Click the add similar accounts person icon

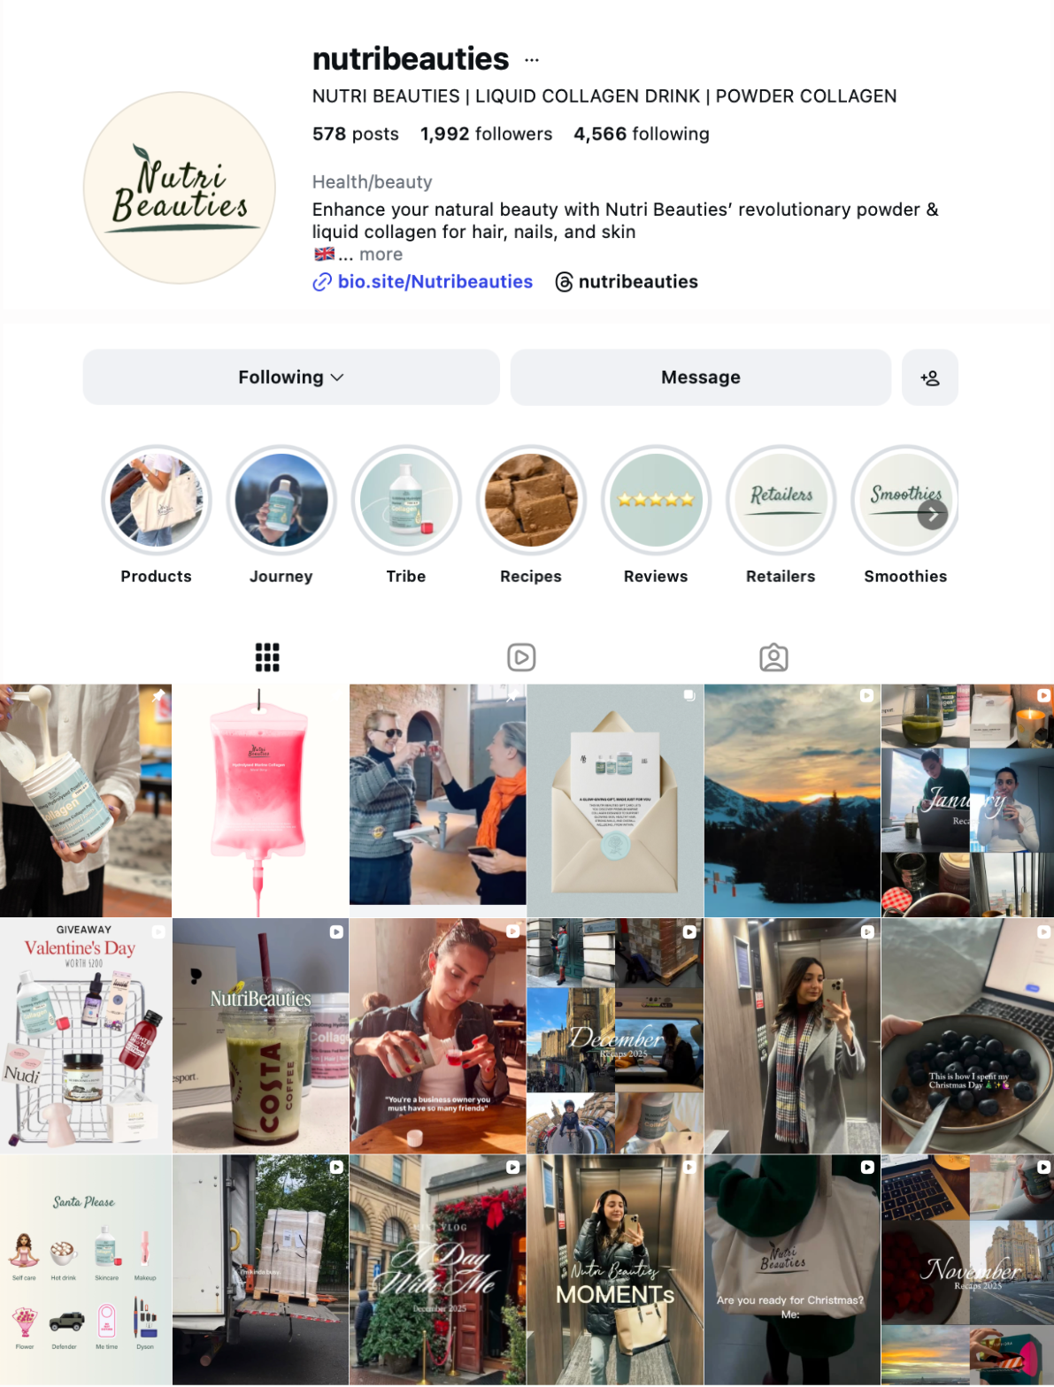[x=929, y=378]
